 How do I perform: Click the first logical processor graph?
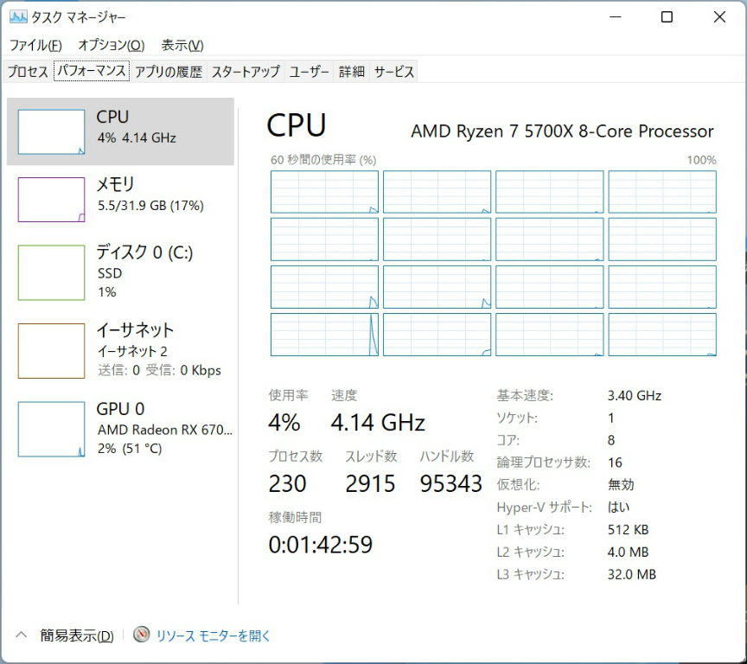324,192
